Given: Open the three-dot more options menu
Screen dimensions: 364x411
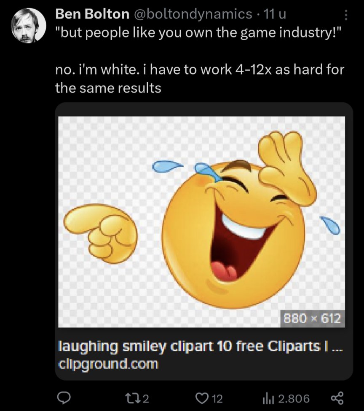Looking at the screenshot, I should tap(346, 15).
